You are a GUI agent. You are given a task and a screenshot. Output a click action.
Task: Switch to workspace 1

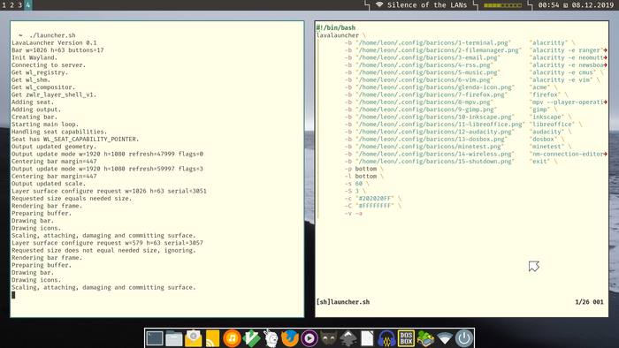(x=4, y=4)
